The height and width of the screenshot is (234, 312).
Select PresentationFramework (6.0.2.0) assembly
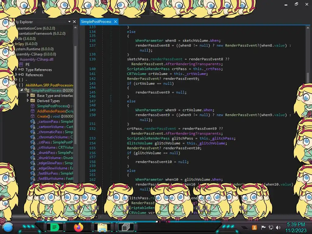coord(41,33)
